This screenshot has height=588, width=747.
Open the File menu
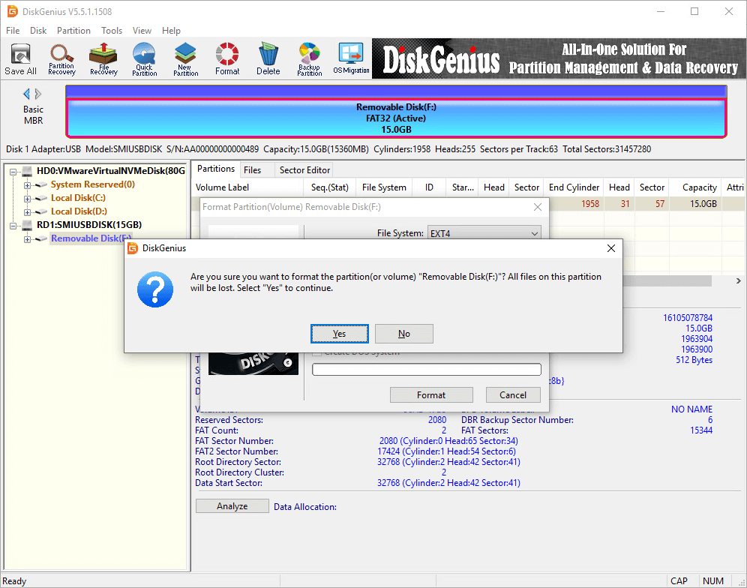tap(13, 31)
